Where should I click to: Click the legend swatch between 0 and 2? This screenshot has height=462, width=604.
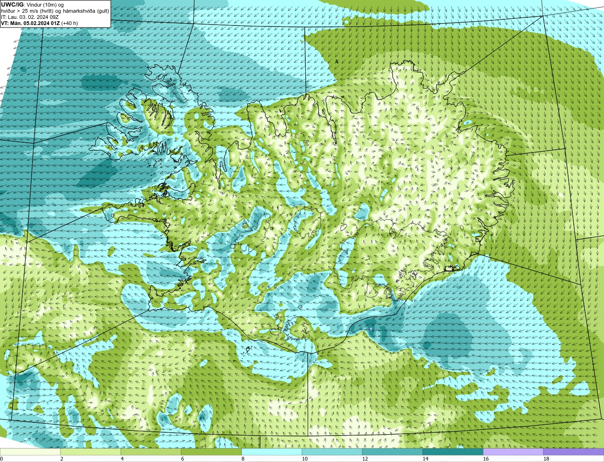[30, 452]
